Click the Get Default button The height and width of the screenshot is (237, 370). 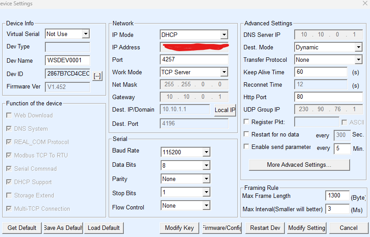(x=22, y=228)
